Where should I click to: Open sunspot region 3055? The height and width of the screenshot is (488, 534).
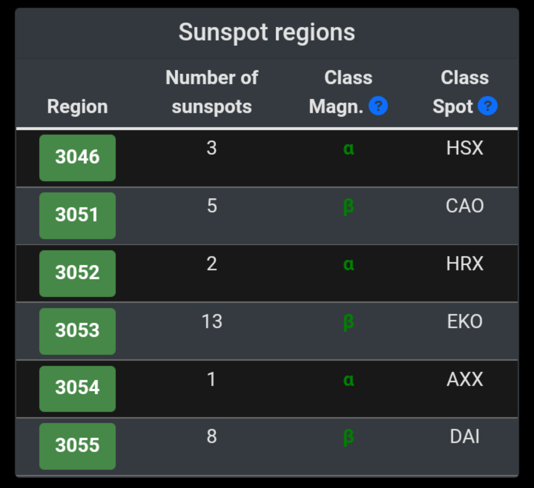pyautogui.click(x=77, y=446)
